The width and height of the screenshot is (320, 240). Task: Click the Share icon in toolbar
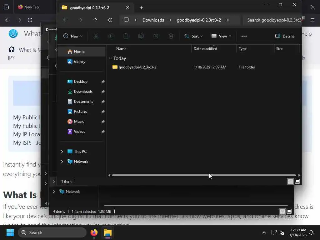click(x=156, y=36)
